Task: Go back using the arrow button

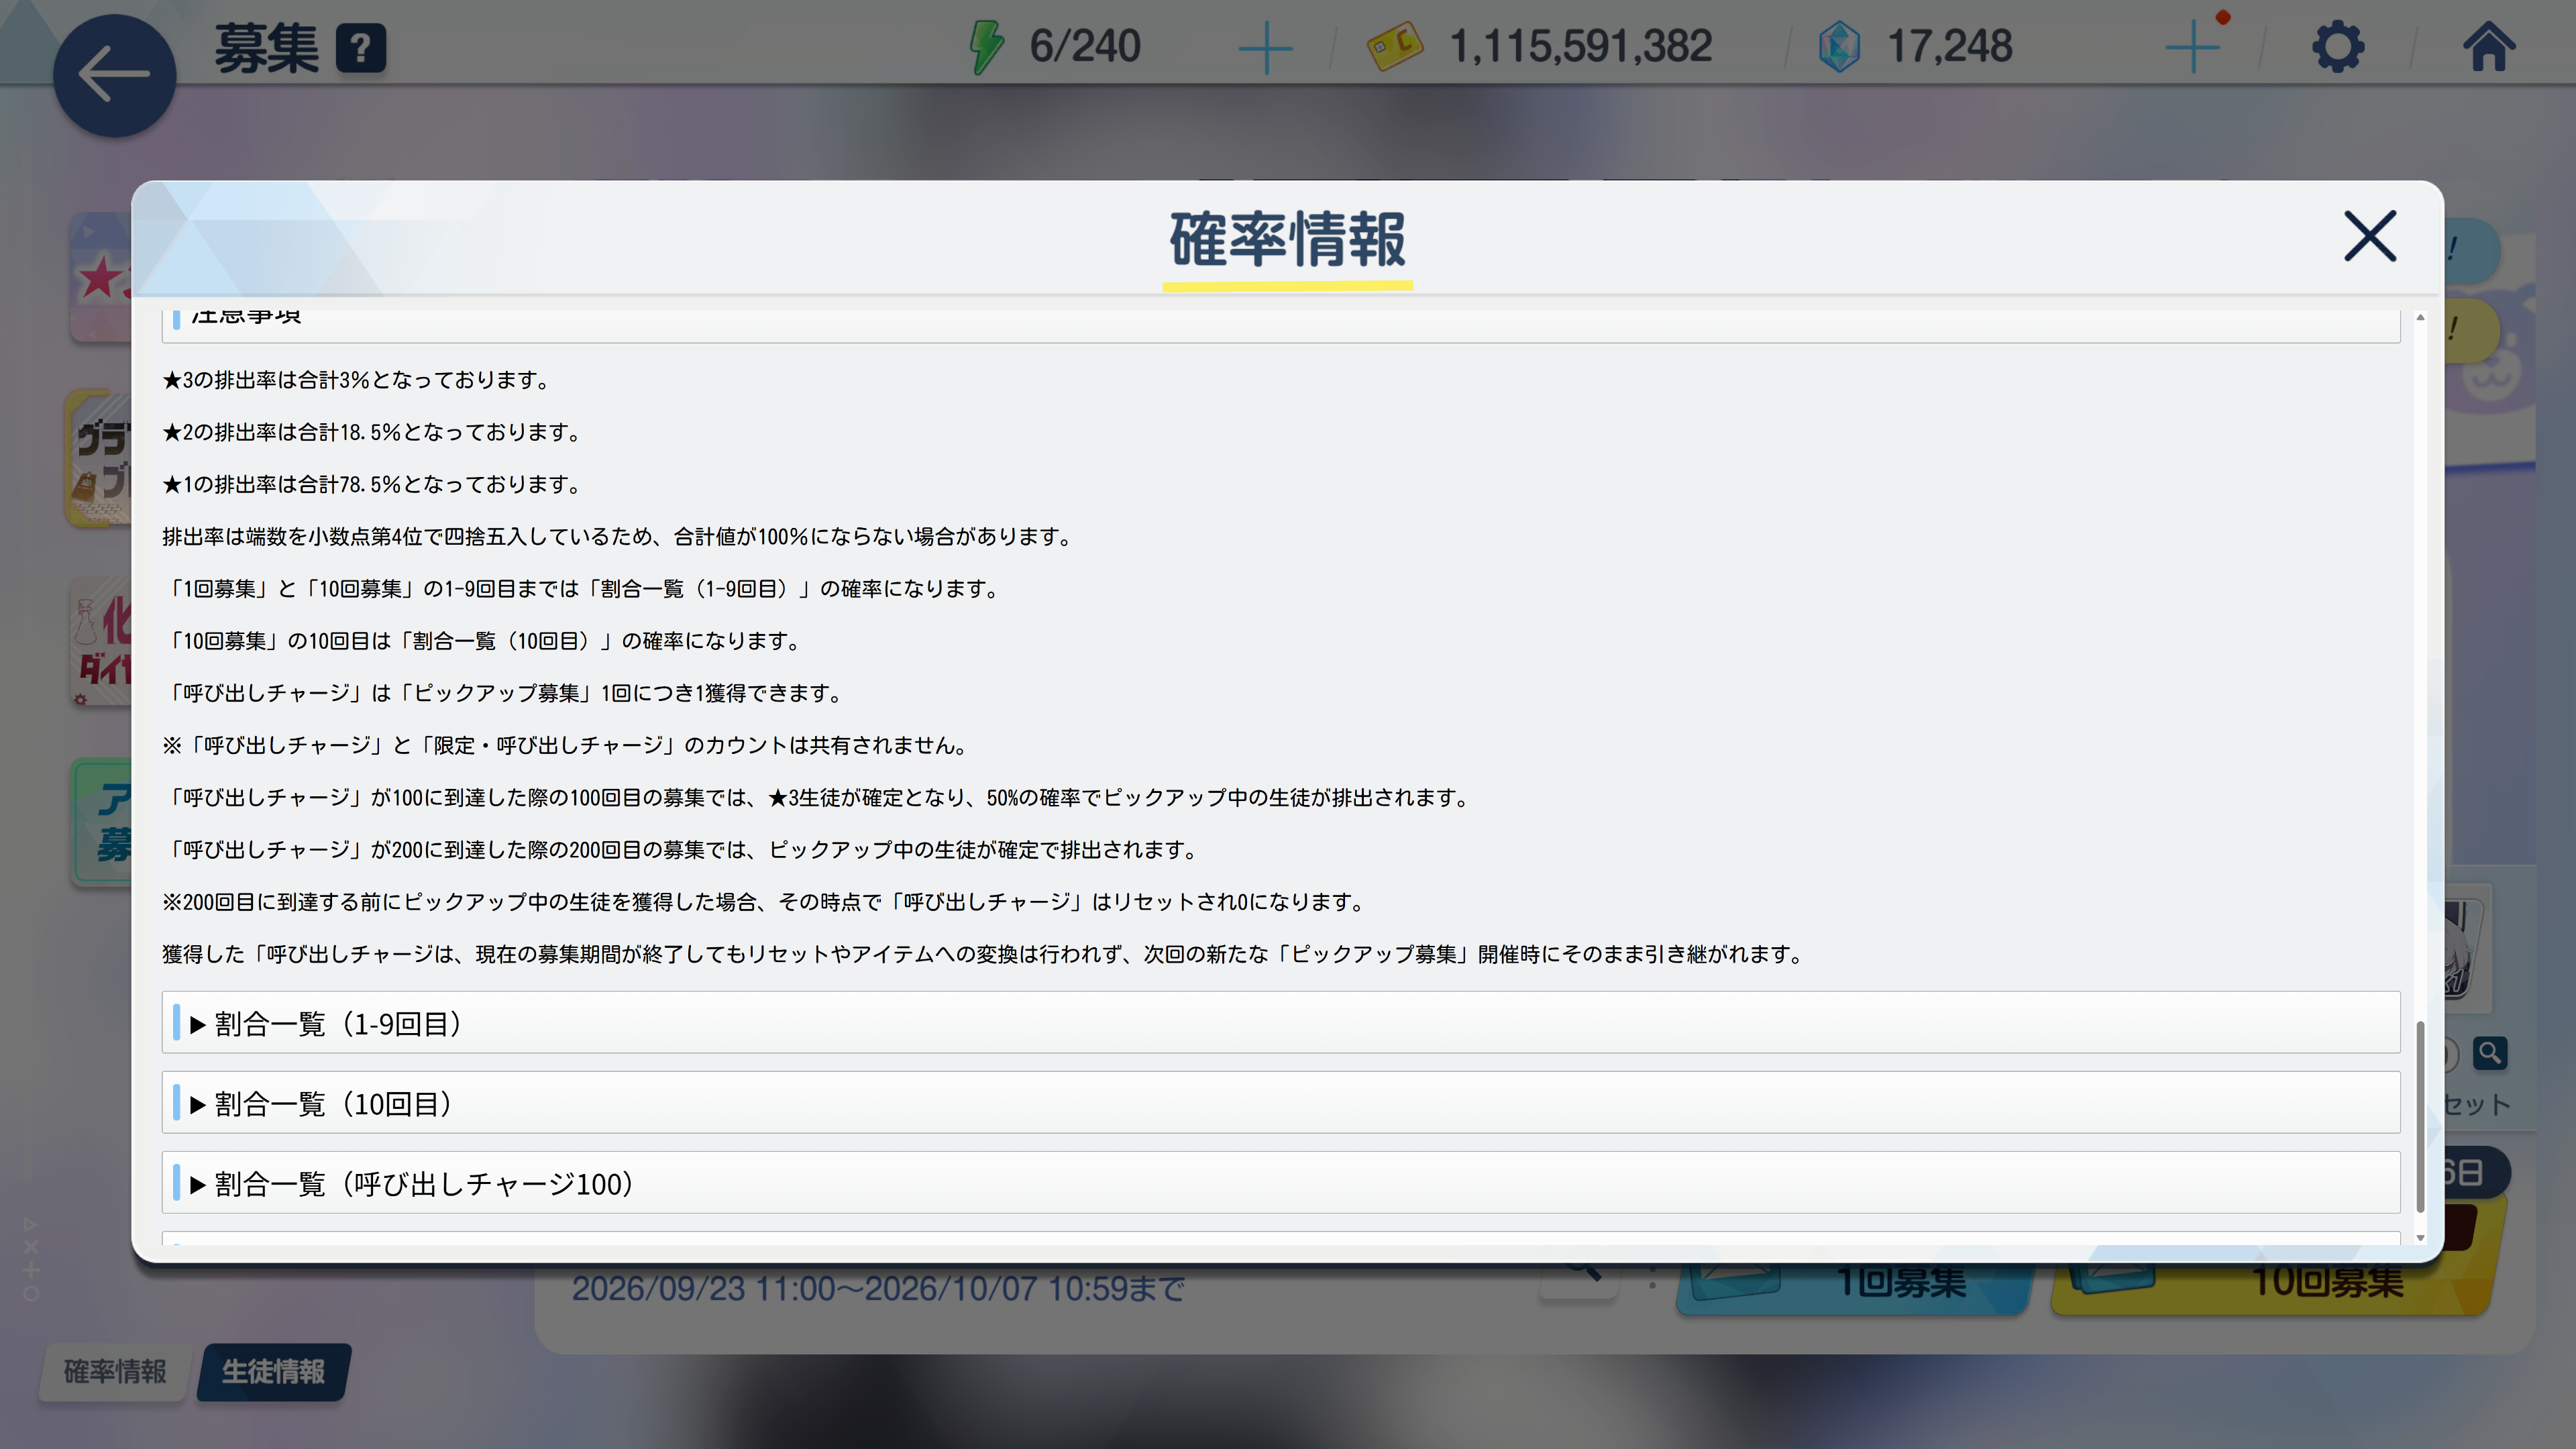Action: pyautogui.click(x=114, y=75)
